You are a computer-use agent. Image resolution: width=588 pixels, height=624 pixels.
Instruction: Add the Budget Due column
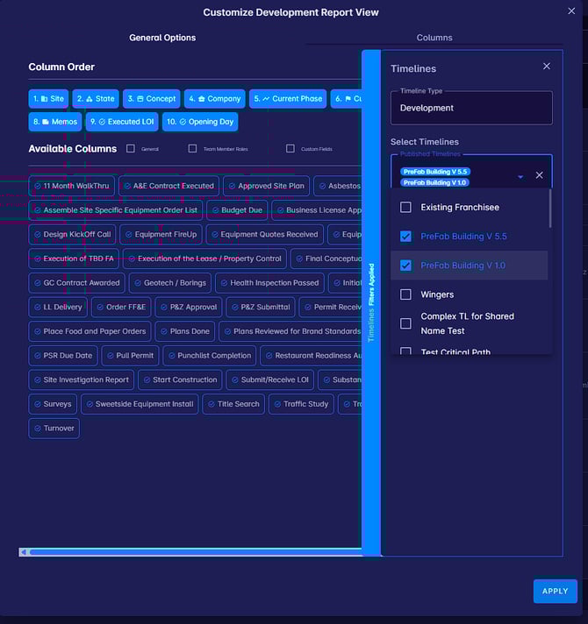(237, 210)
